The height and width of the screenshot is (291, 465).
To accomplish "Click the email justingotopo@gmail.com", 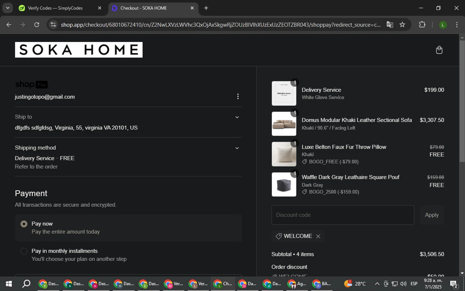I will coord(45,97).
